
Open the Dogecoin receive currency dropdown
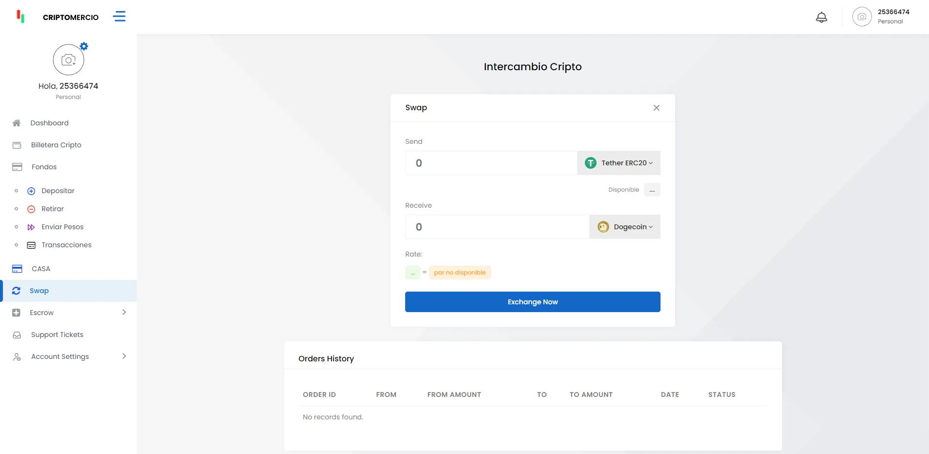(x=625, y=227)
